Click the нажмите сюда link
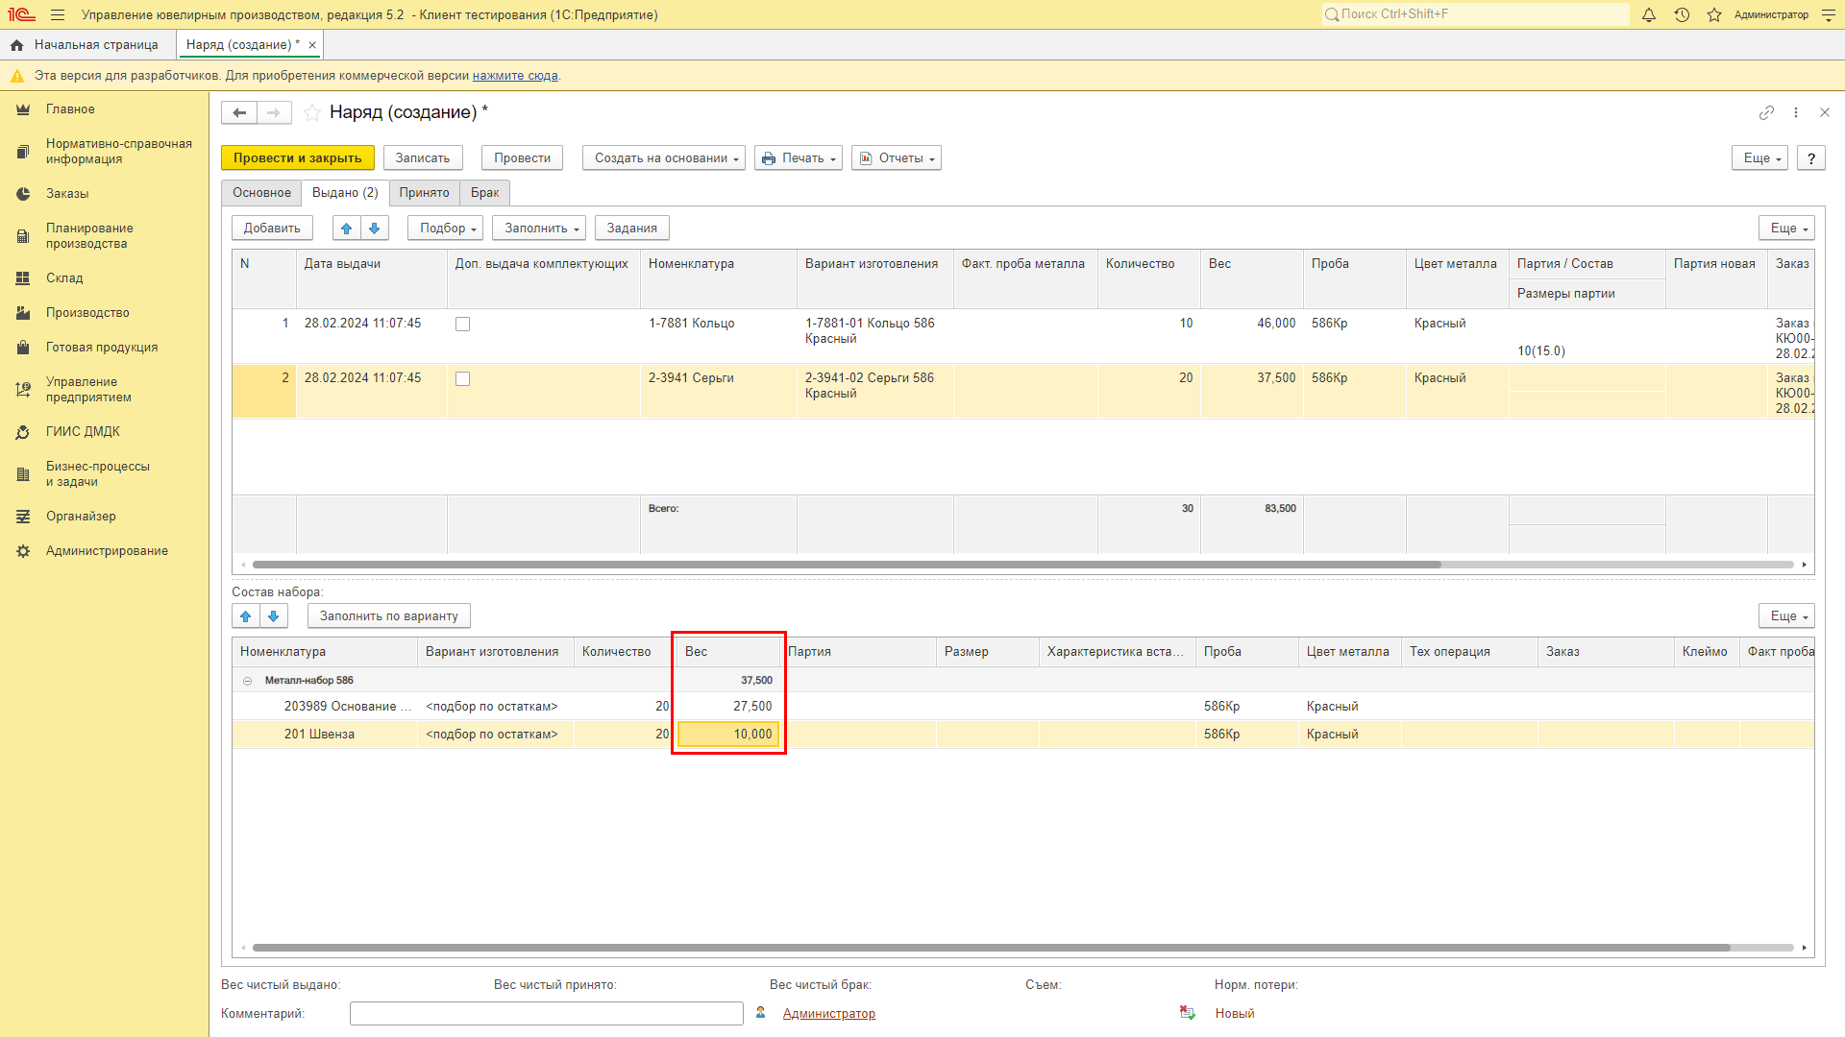The image size is (1845, 1037). [x=515, y=76]
